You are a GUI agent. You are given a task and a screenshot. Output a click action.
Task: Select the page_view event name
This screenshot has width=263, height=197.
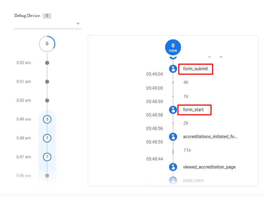[x=193, y=181]
